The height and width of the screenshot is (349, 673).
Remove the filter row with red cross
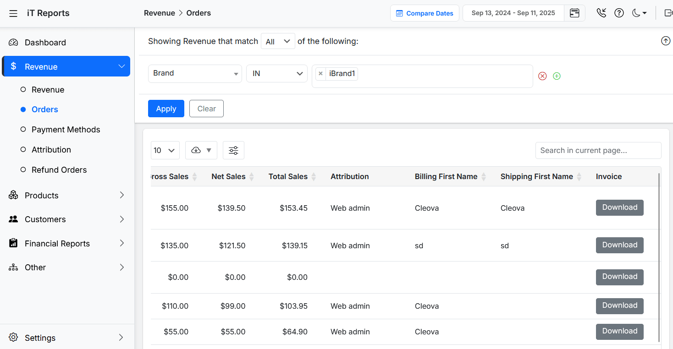pyautogui.click(x=542, y=76)
